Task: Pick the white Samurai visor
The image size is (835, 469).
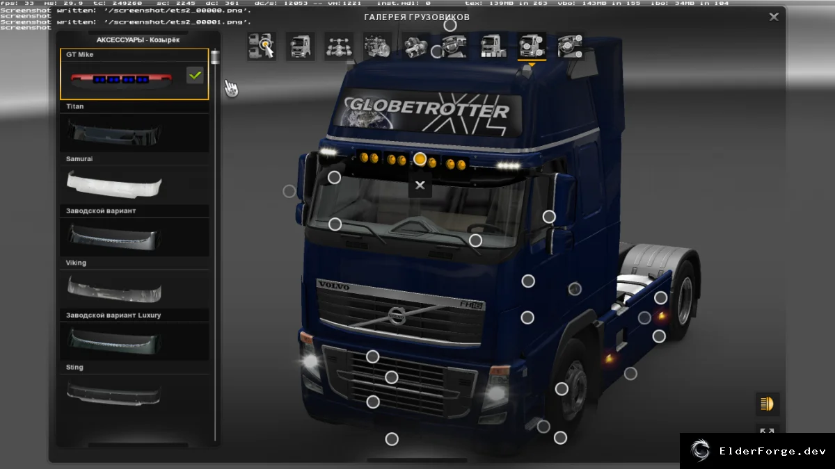Action: [x=134, y=179]
